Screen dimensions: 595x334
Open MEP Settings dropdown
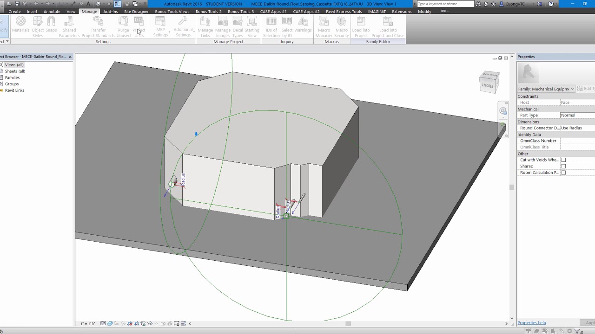160,27
